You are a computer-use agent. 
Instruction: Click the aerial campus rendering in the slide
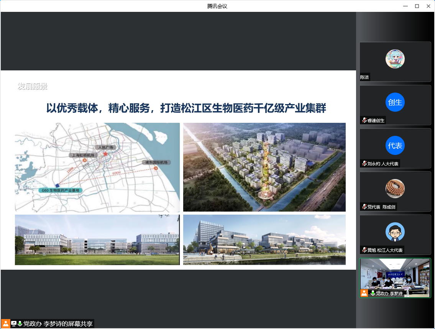click(264, 167)
